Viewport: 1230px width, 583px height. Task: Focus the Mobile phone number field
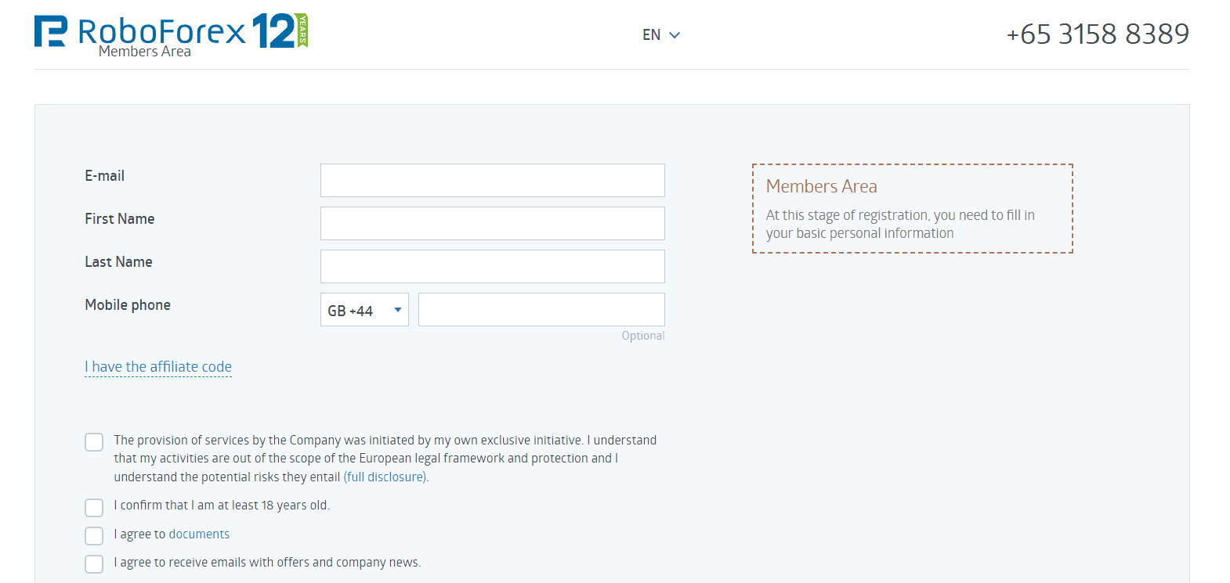(541, 309)
